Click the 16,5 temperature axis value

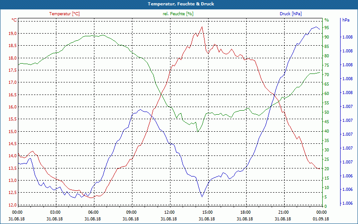tap(13, 95)
